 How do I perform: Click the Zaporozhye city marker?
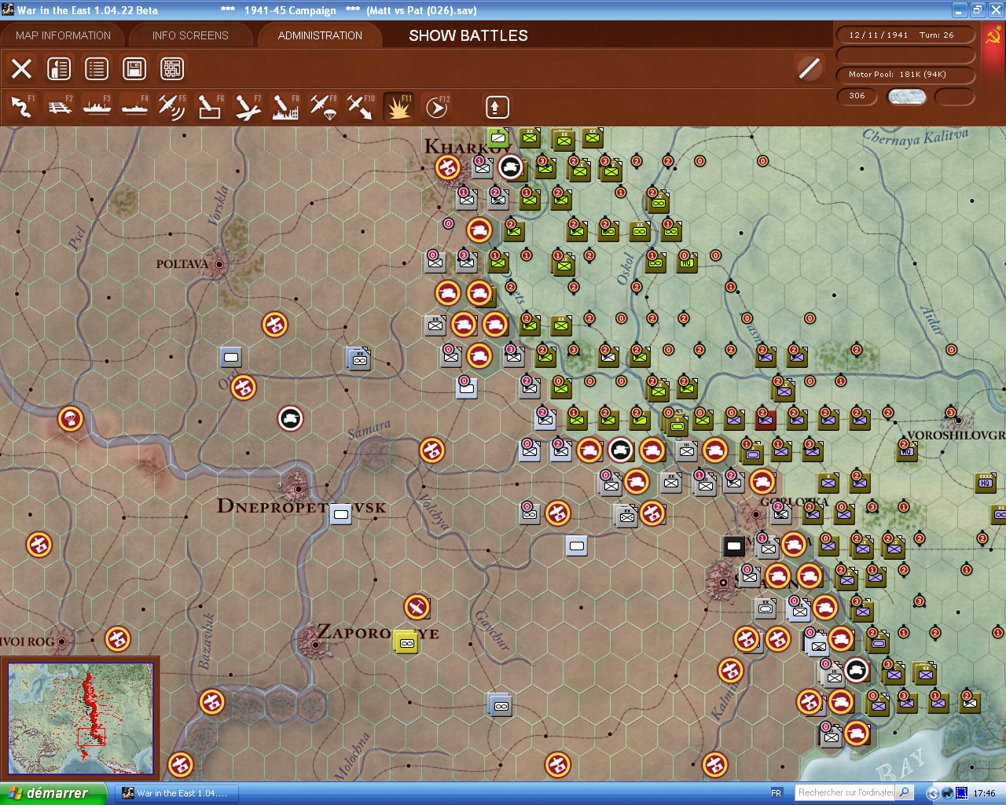pyautogui.click(x=315, y=645)
